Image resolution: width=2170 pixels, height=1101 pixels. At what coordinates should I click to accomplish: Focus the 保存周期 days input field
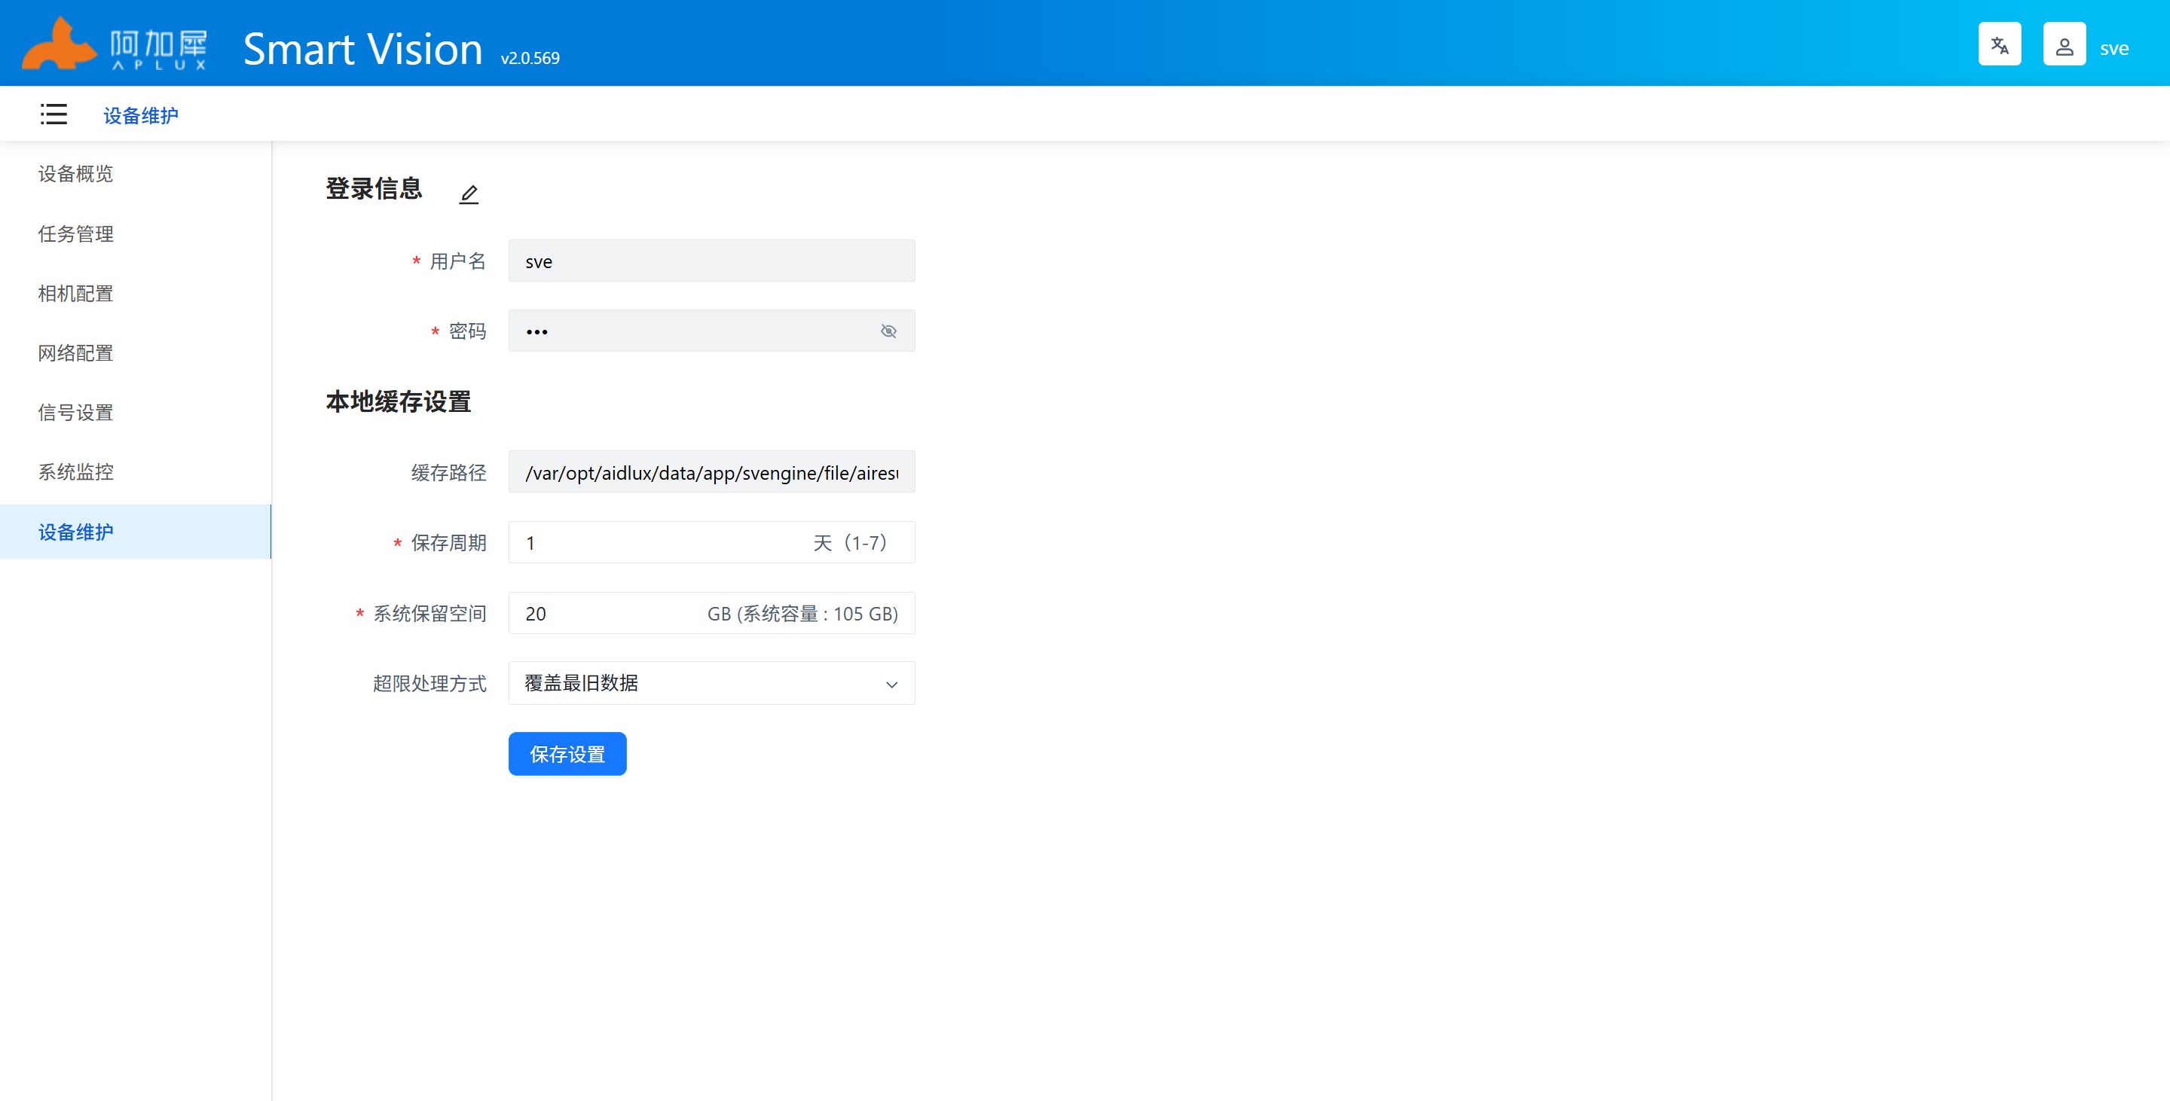pyautogui.click(x=657, y=543)
